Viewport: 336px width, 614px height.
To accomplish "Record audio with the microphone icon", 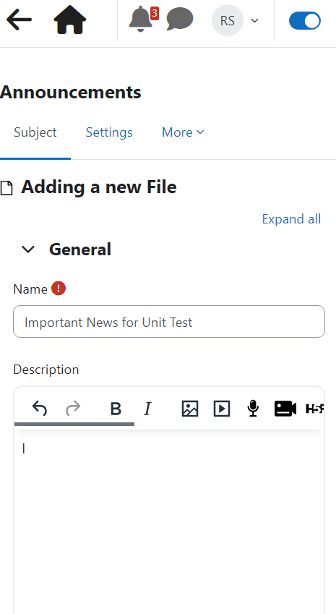I will point(253,409).
